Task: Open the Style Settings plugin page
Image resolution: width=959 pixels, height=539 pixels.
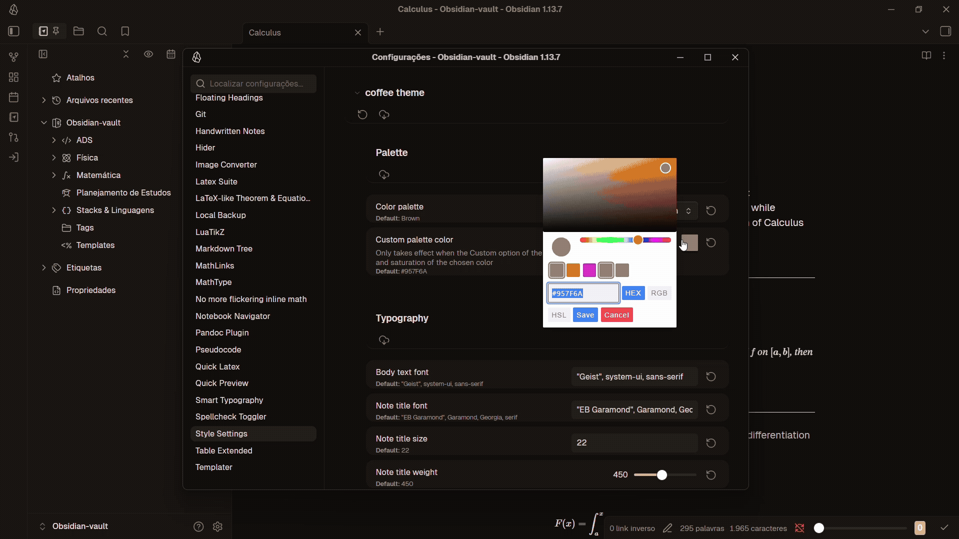Action: 253,433
